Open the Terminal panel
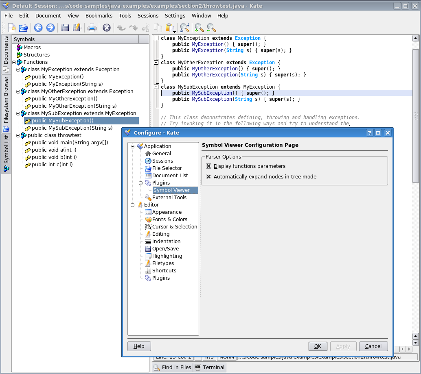 tap(210, 367)
